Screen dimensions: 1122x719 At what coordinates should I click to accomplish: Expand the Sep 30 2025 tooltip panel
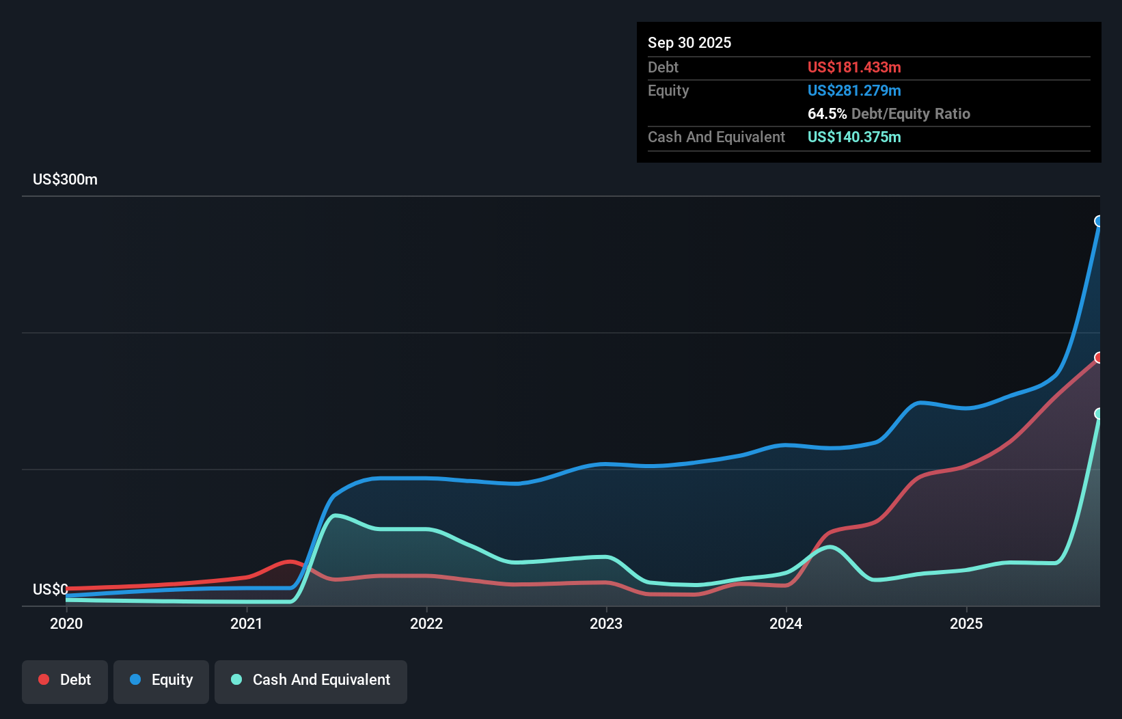689,42
